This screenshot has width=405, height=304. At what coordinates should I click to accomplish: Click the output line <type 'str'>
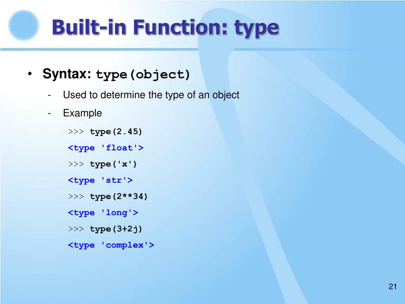tap(100, 180)
